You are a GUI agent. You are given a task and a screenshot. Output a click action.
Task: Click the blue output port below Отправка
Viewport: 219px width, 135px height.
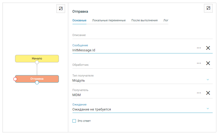[x=37, y=83]
